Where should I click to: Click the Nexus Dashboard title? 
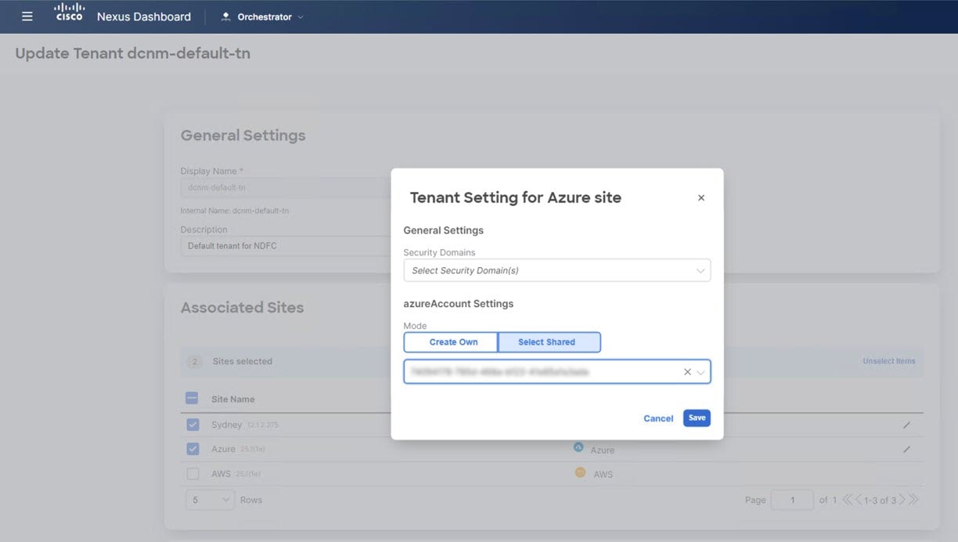pyautogui.click(x=144, y=16)
